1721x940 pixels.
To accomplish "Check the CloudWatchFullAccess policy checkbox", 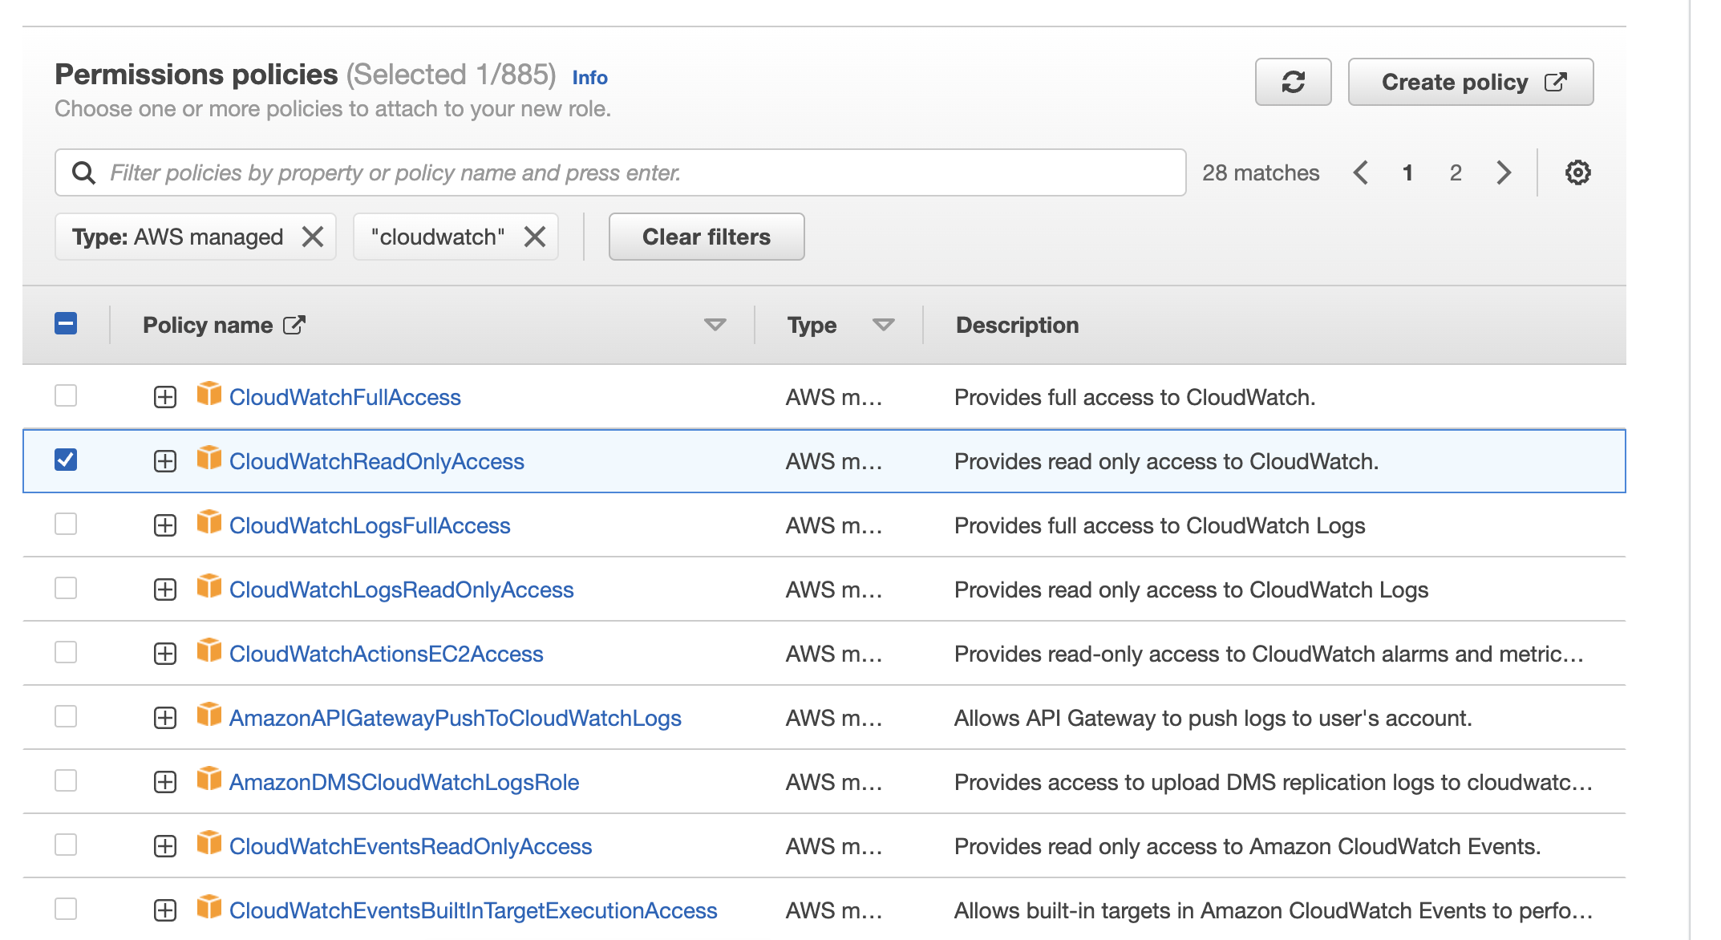I will [x=66, y=395].
